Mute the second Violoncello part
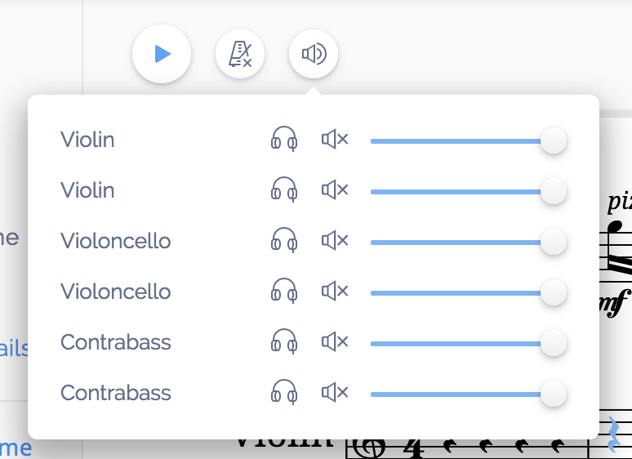 (335, 291)
